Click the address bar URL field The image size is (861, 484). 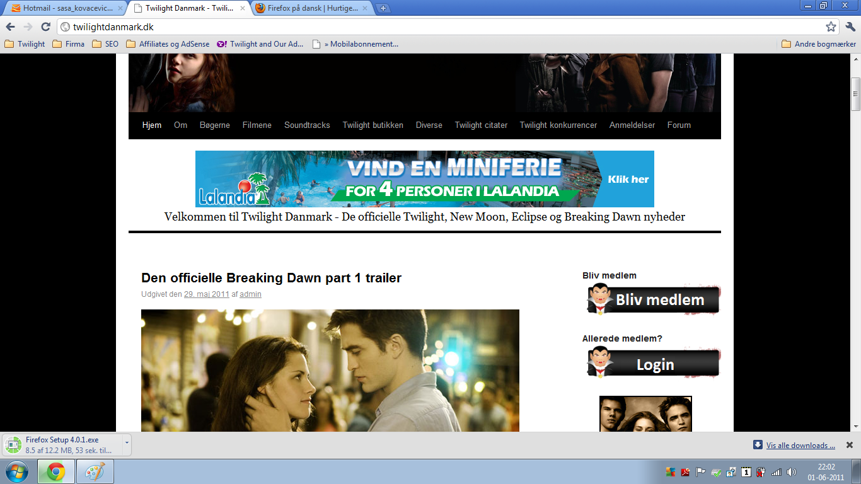click(x=441, y=27)
